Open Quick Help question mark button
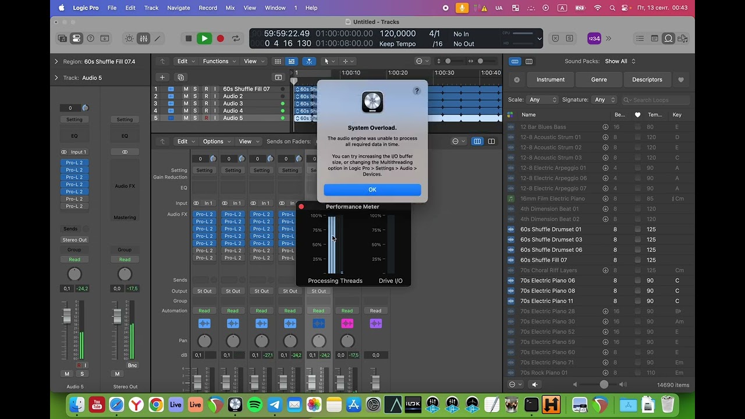 (x=90, y=38)
